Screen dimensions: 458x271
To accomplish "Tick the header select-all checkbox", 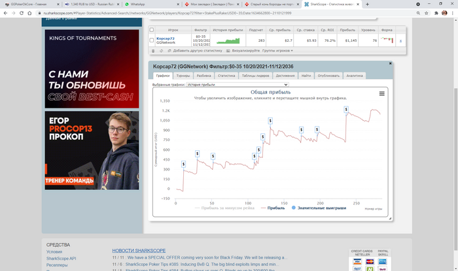I will pos(152,30).
